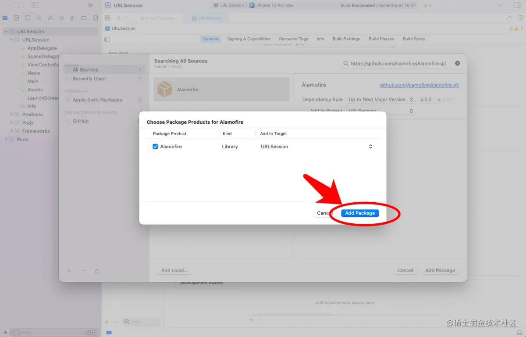Select GitHub source control account
This screenshot has width=526, height=337.
[103, 121]
